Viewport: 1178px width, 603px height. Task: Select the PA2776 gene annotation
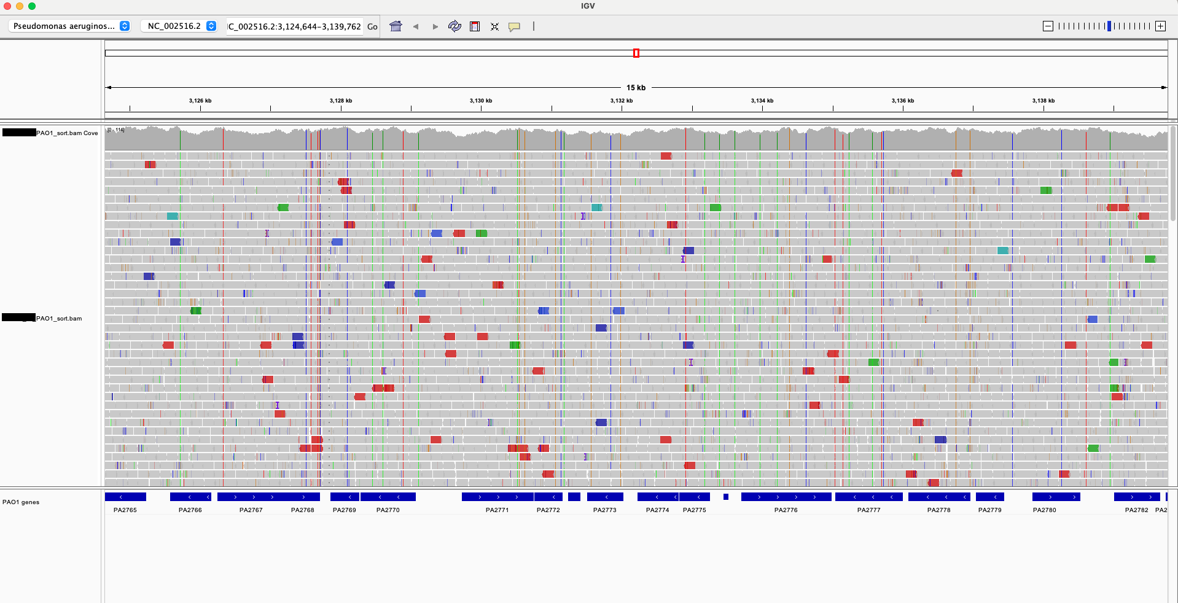(x=786, y=497)
